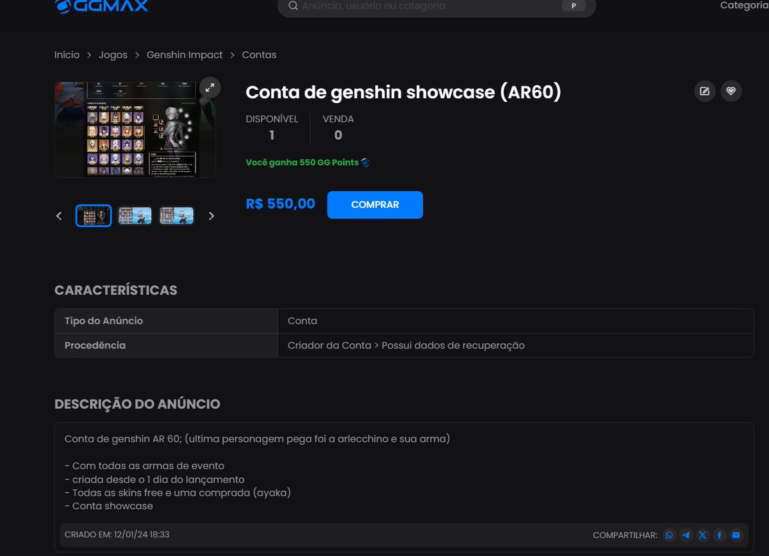Open the main listing preview image
The height and width of the screenshot is (556, 769).
tap(135, 130)
